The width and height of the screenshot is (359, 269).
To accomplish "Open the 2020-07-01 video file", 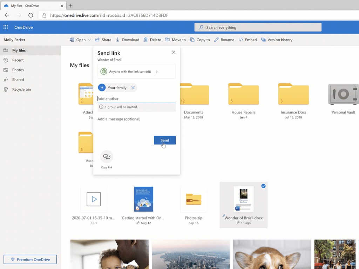I will tap(94, 199).
